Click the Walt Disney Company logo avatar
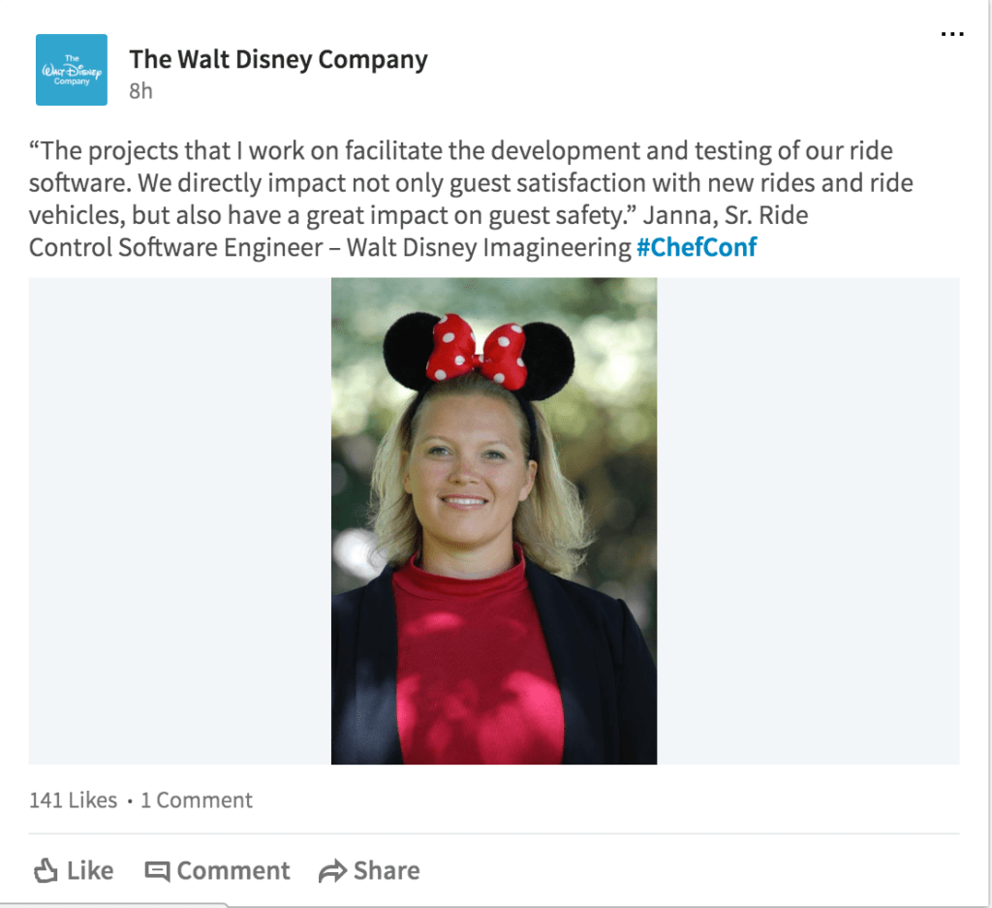This screenshot has height=908, width=992. point(72,70)
